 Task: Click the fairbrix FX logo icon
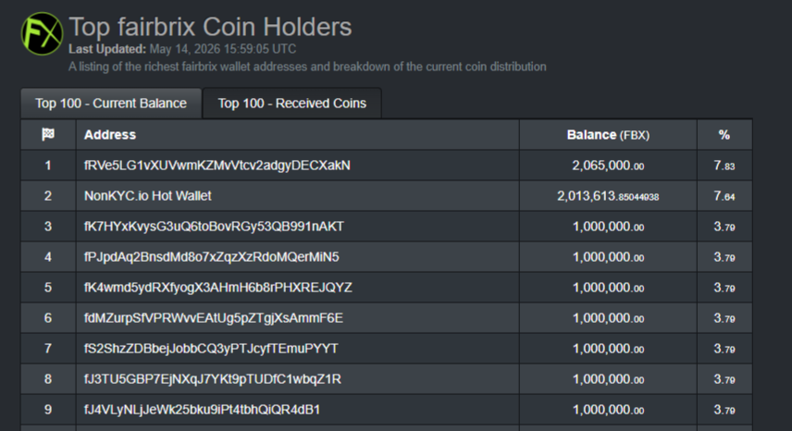pyautogui.click(x=42, y=34)
